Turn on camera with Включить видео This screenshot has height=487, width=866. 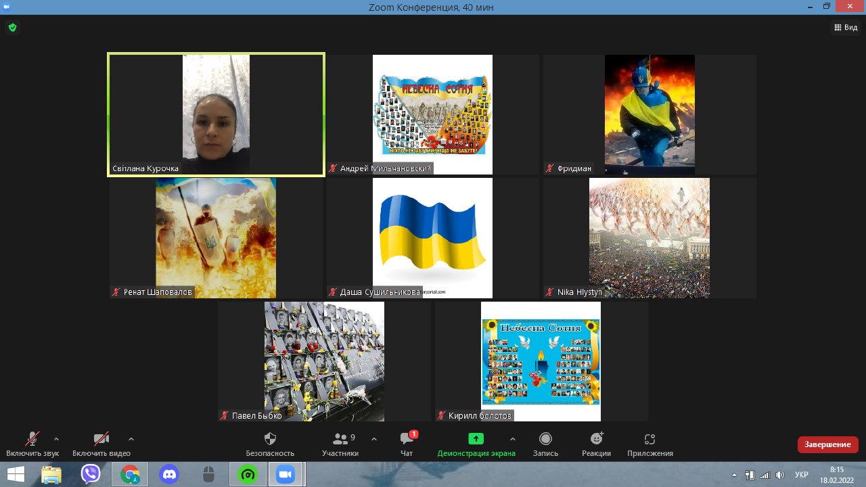click(x=101, y=444)
